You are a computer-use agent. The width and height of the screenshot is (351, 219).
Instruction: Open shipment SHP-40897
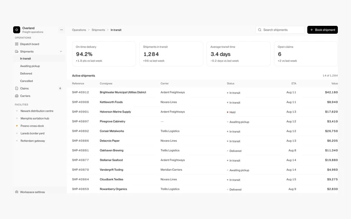(x=80, y=121)
